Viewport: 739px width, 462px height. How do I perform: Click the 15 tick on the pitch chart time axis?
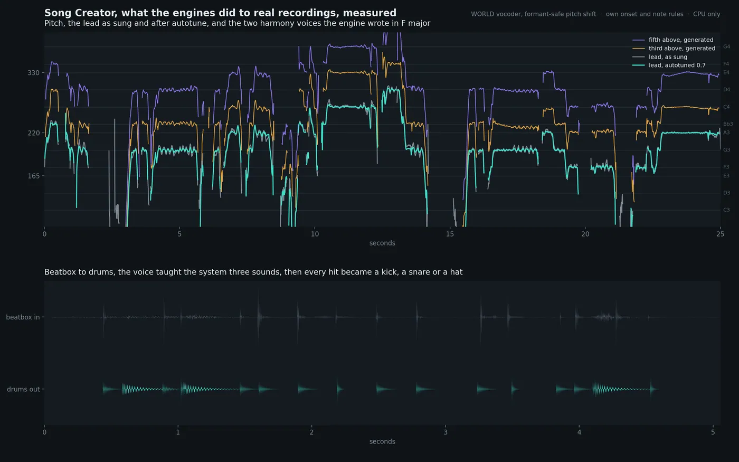tap(450, 234)
